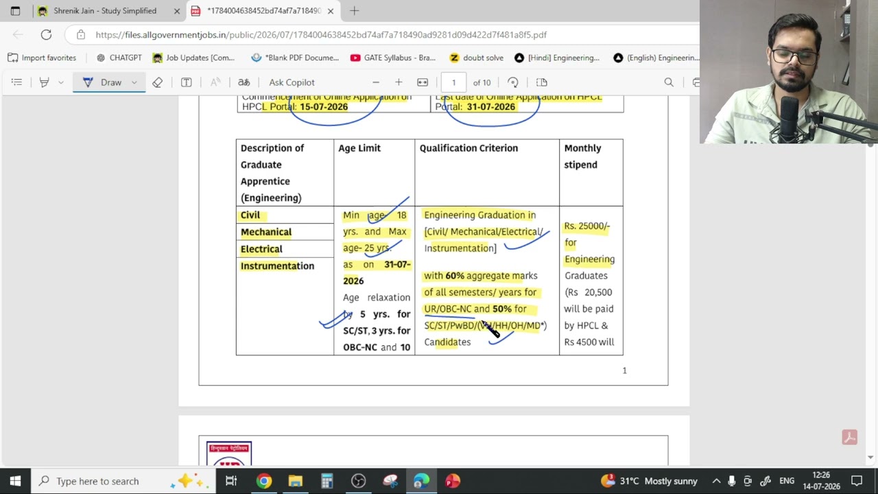Open the Windows Start menu

point(15,481)
